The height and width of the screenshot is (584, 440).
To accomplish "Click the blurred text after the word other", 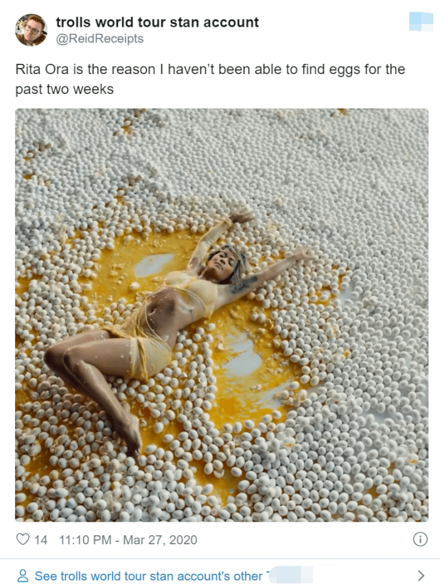I will click(x=289, y=575).
